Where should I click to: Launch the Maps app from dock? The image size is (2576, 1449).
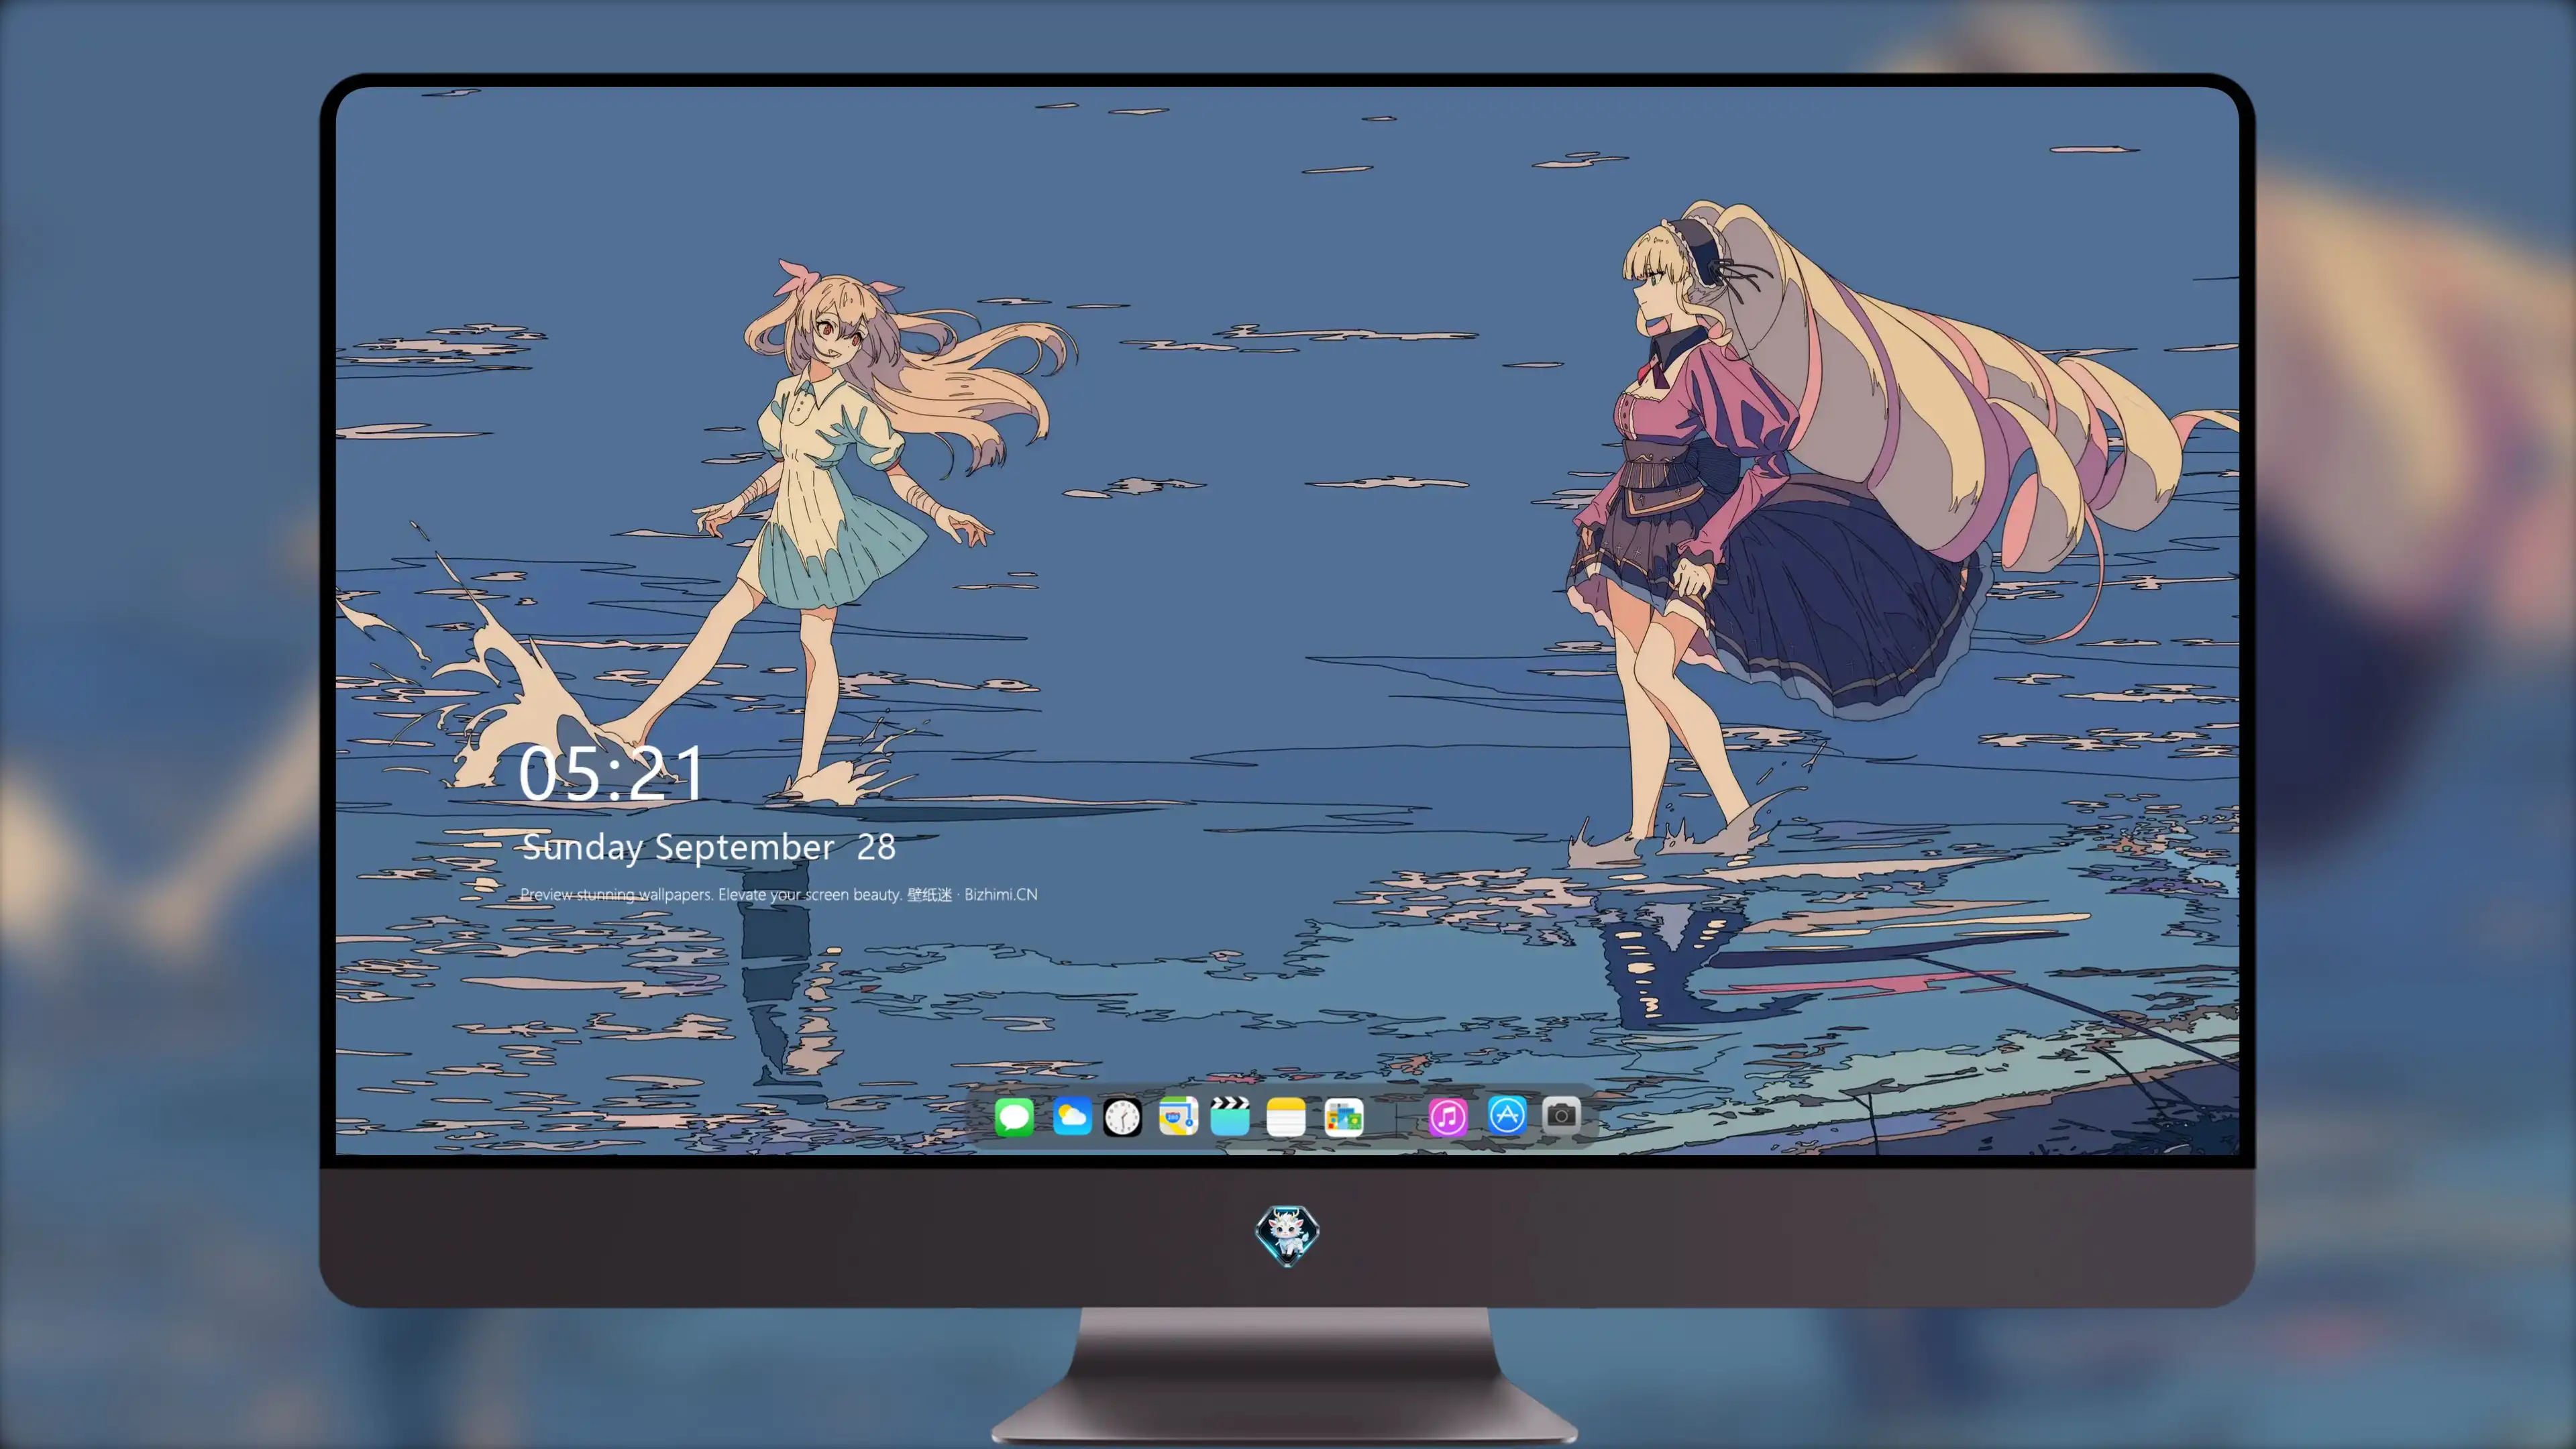click(1178, 1116)
